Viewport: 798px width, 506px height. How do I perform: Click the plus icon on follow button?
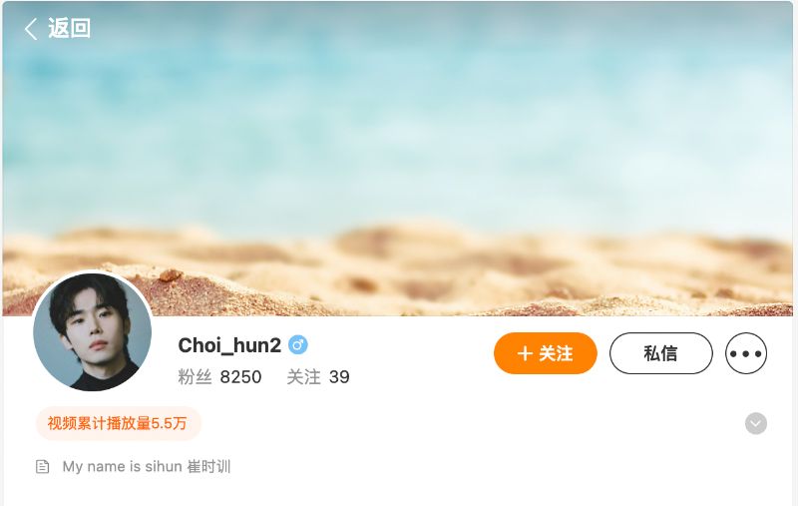[525, 353]
